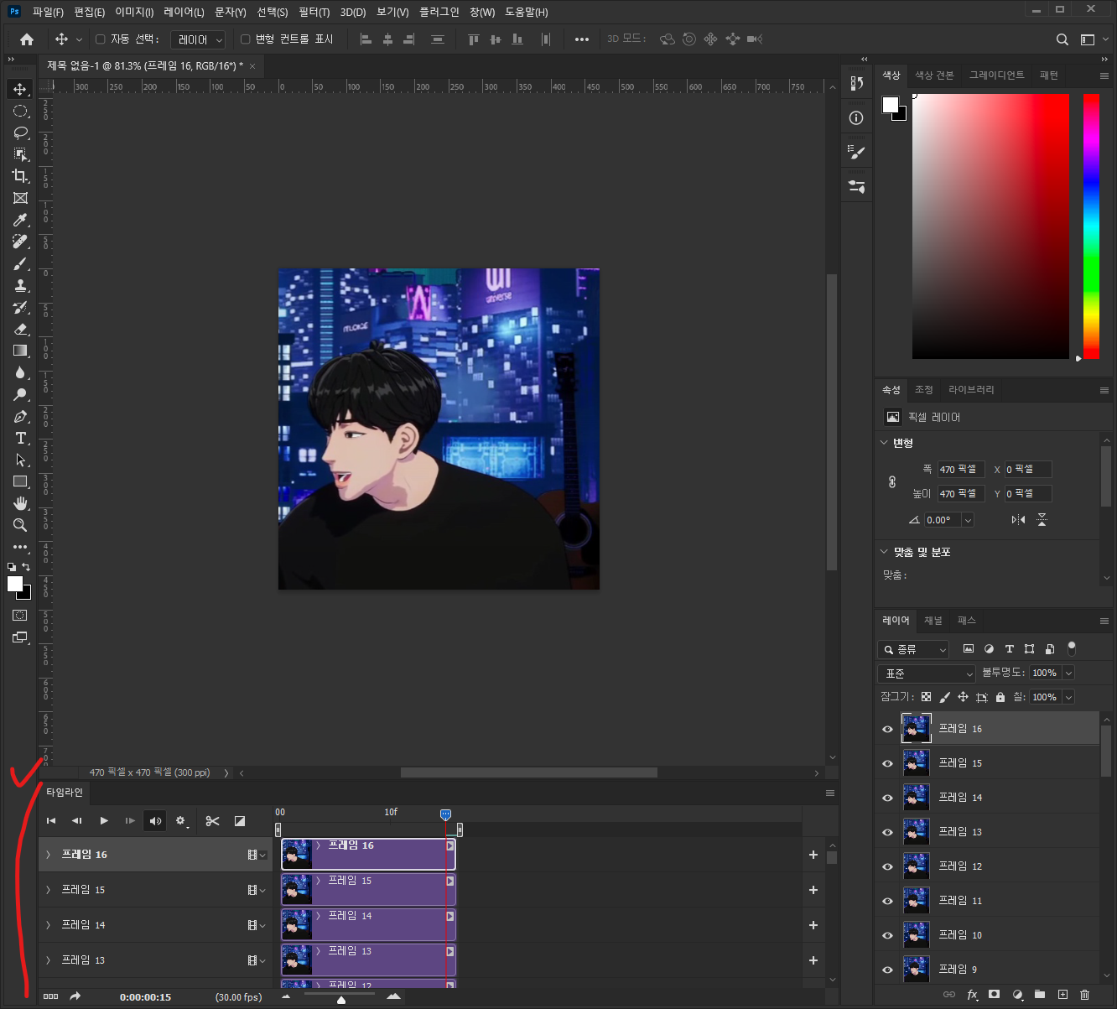
Task: Switch to the 그레이디언트 tab
Action: pos(997,75)
